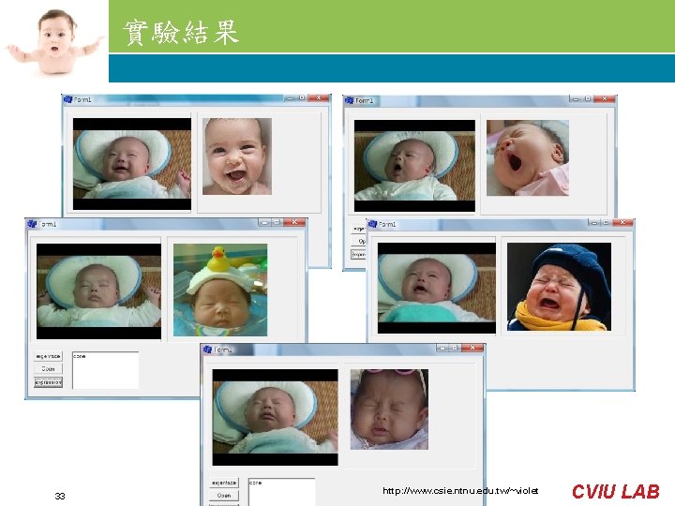Viewport: 675px width, 506px height.
Task: Minimize the yawning baby Form1 window
Action: point(576,99)
